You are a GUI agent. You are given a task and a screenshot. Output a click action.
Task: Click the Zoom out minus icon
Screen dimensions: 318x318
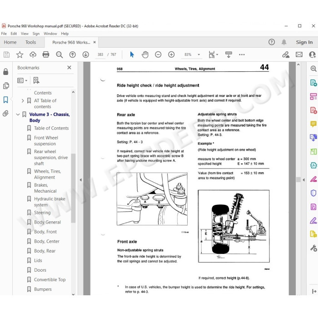(158, 55)
